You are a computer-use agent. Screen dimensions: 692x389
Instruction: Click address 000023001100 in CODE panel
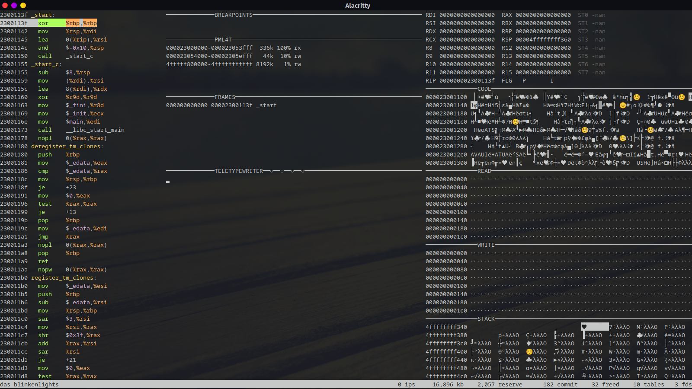tap(446, 97)
